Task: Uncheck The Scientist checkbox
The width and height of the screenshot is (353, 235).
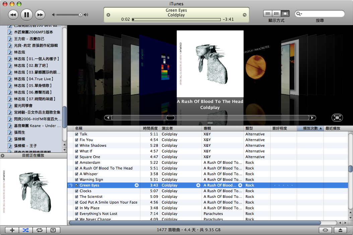Action: coord(77,197)
